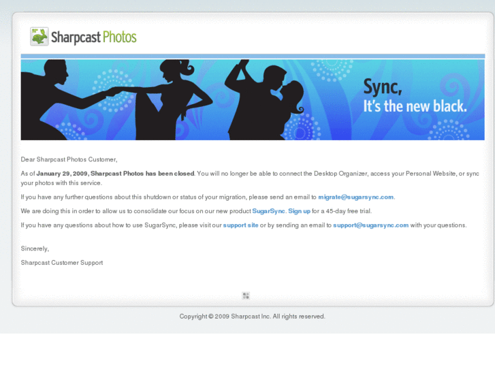Click the Sharpcast rabbit logo icon

(x=39, y=36)
